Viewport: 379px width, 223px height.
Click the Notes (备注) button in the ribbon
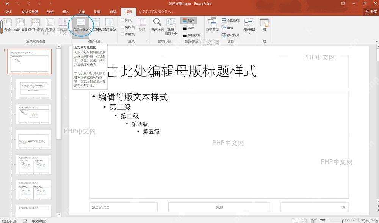[142, 25]
